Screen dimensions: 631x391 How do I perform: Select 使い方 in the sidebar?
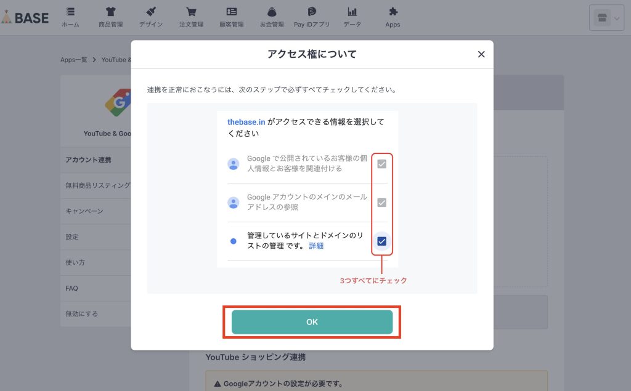96,263
